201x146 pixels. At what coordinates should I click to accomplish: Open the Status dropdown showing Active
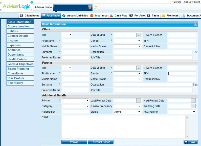pyautogui.click(x=127, y=112)
